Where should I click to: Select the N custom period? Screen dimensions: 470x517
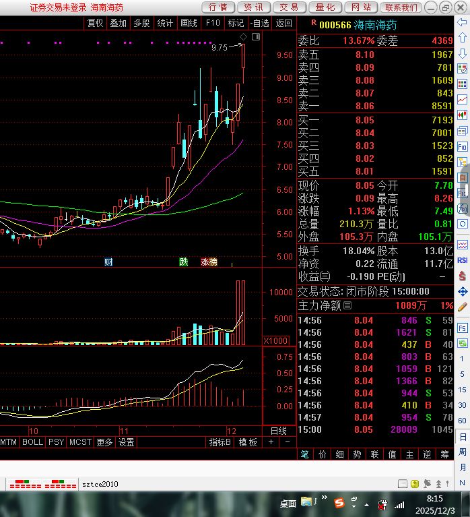tap(462, 483)
